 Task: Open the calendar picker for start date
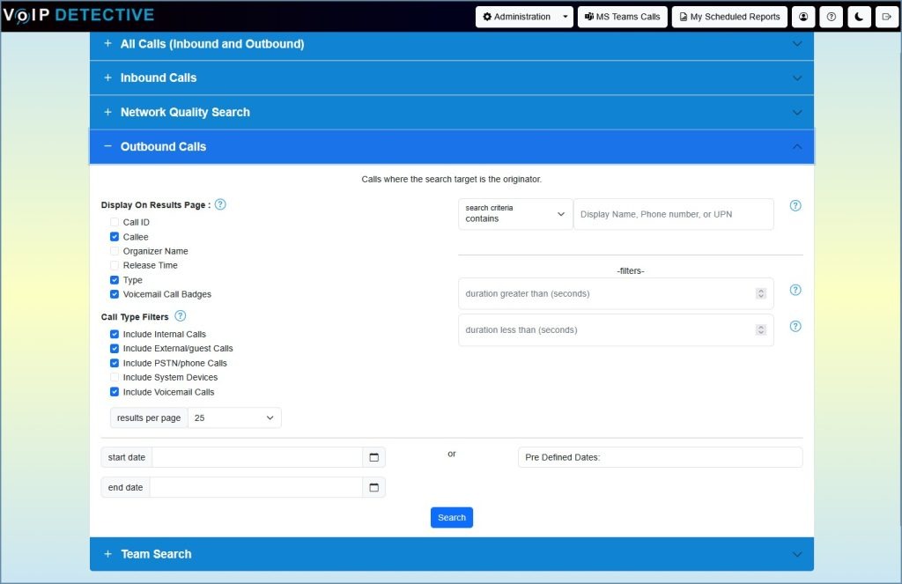(373, 457)
